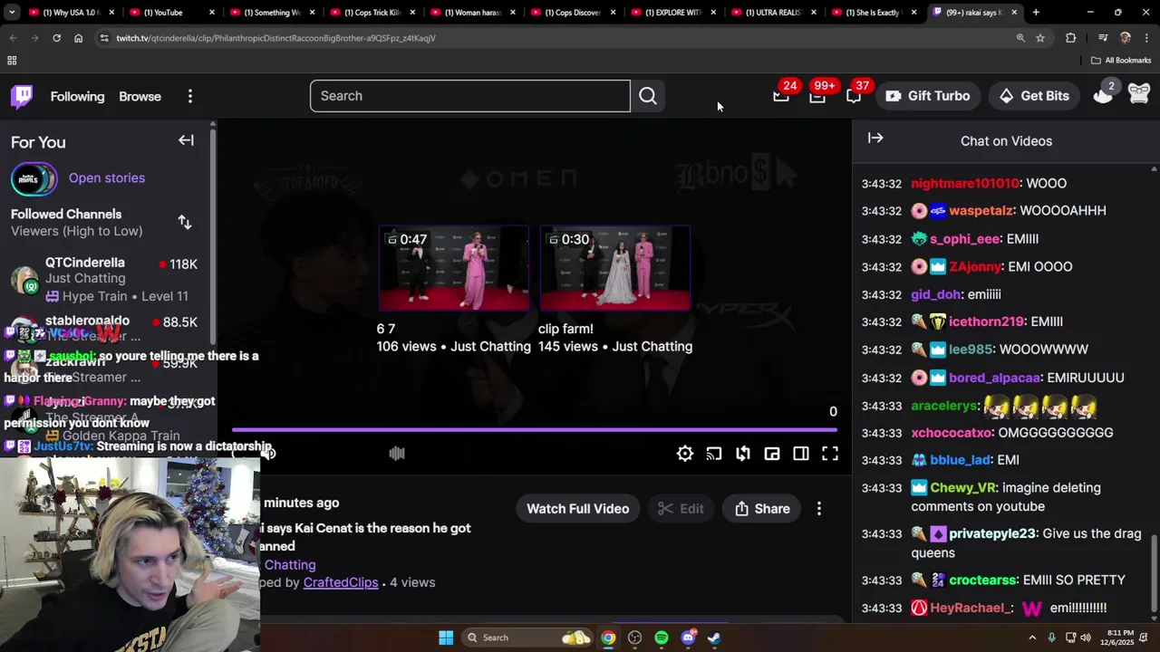Screen dimensions: 1160x652
Task: Click the clip-sync arrows player icon
Action: (x=743, y=454)
